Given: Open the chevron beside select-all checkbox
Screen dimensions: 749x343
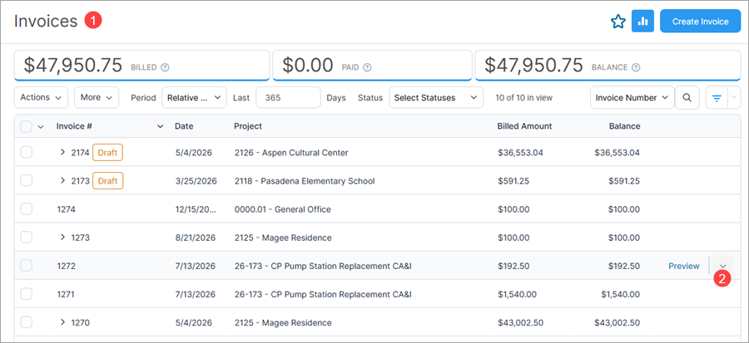Looking at the screenshot, I should (x=41, y=127).
